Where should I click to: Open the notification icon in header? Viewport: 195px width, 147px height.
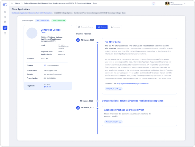tap(154, 3)
